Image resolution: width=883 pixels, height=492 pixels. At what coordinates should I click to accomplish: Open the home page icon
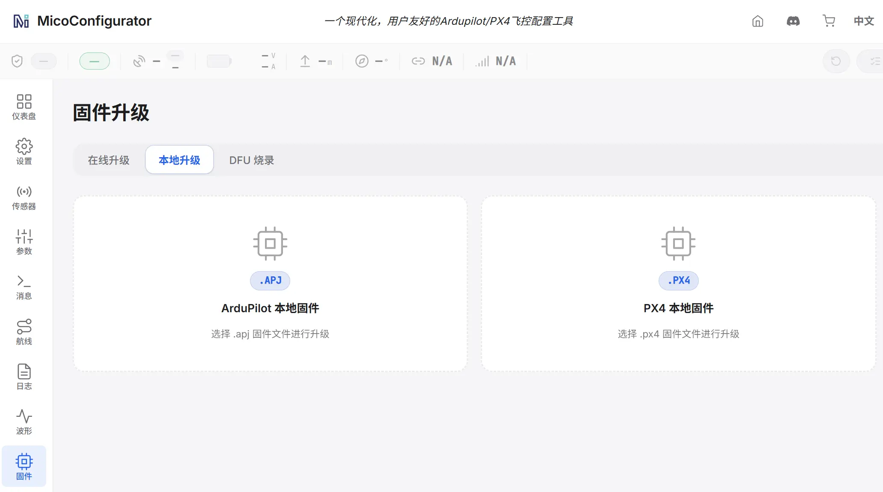757,21
